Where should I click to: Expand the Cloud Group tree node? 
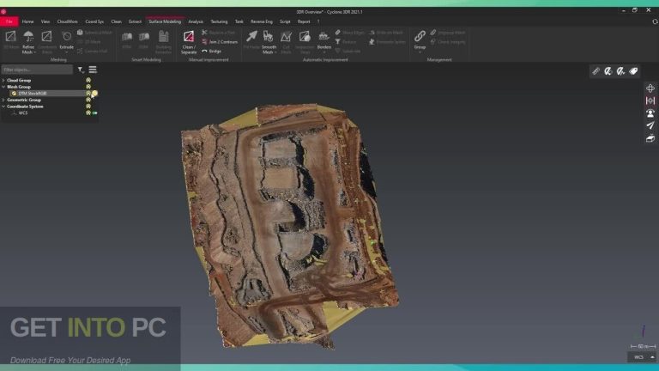[x=3, y=80]
